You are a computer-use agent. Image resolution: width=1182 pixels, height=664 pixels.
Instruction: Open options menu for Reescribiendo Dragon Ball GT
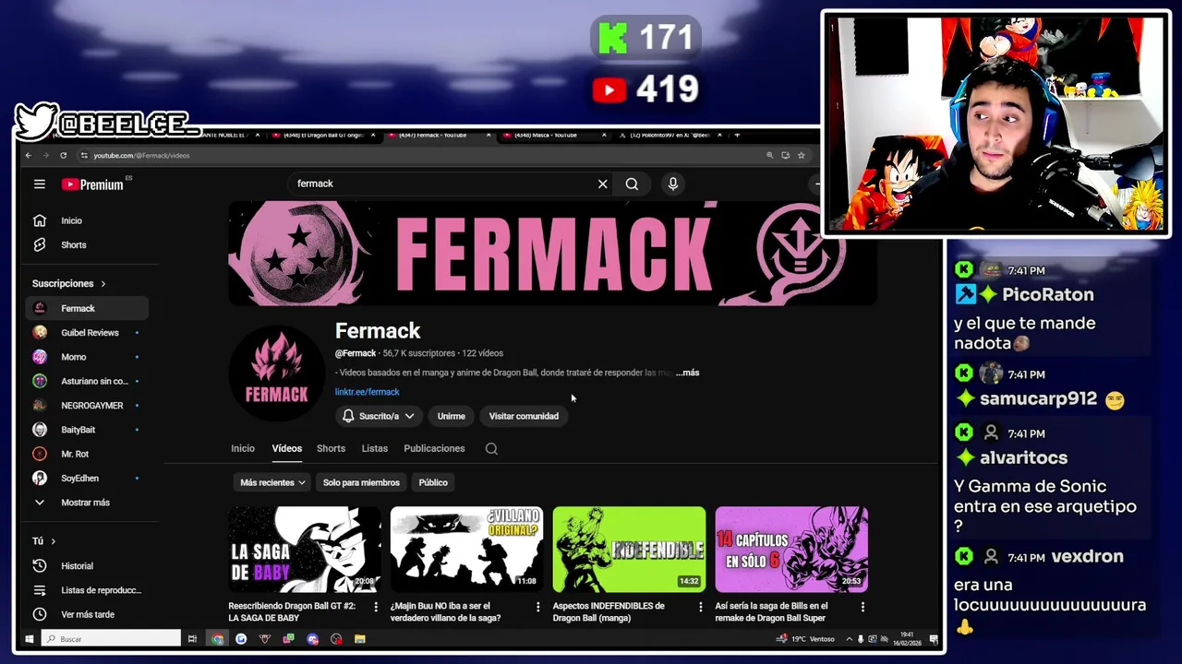coord(376,607)
